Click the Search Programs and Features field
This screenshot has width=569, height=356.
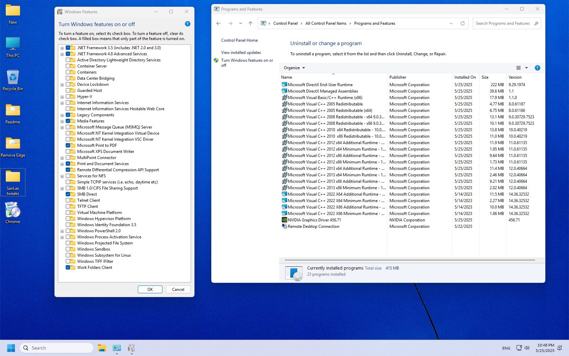pos(502,23)
